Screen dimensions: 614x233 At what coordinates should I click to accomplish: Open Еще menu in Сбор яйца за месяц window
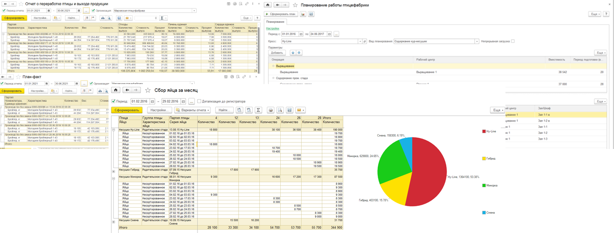497,110
